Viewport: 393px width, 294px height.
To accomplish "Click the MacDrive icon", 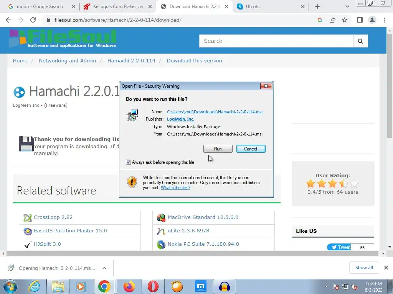I will pyautogui.click(x=161, y=218).
